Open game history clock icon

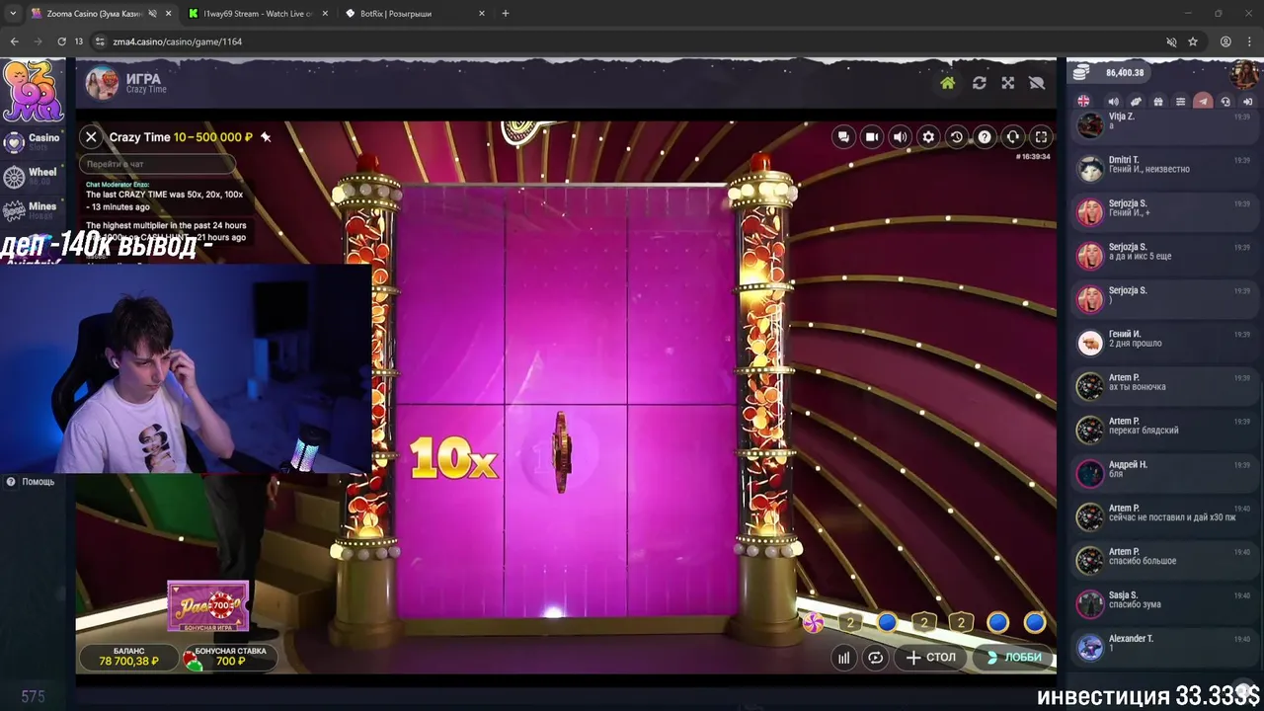[956, 137]
